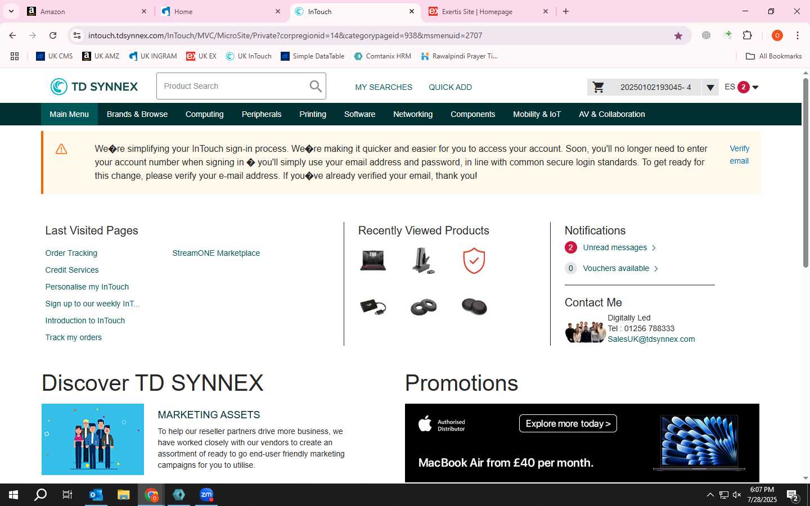Open Order Tracking link
Image resolution: width=810 pixels, height=506 pixels.
pos(71,253)
